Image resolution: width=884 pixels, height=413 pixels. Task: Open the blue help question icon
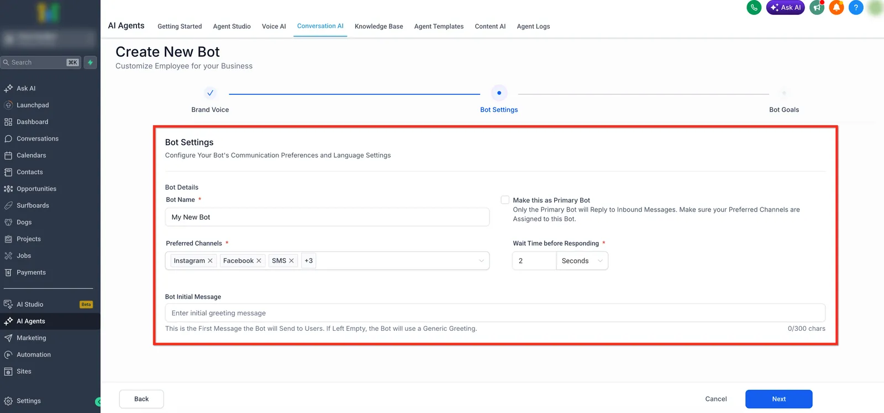[856, 8]
